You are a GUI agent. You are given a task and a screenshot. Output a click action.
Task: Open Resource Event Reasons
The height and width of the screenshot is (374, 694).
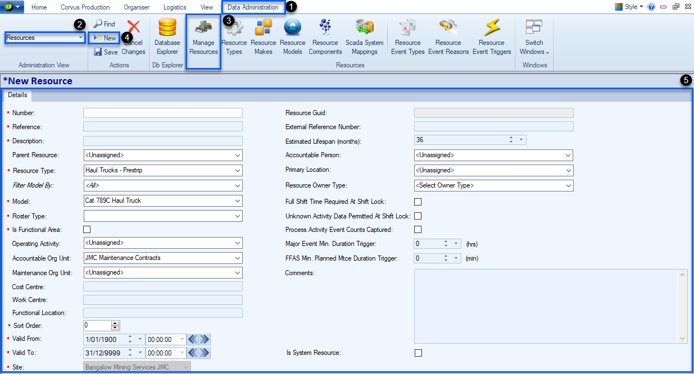(448, 37)
